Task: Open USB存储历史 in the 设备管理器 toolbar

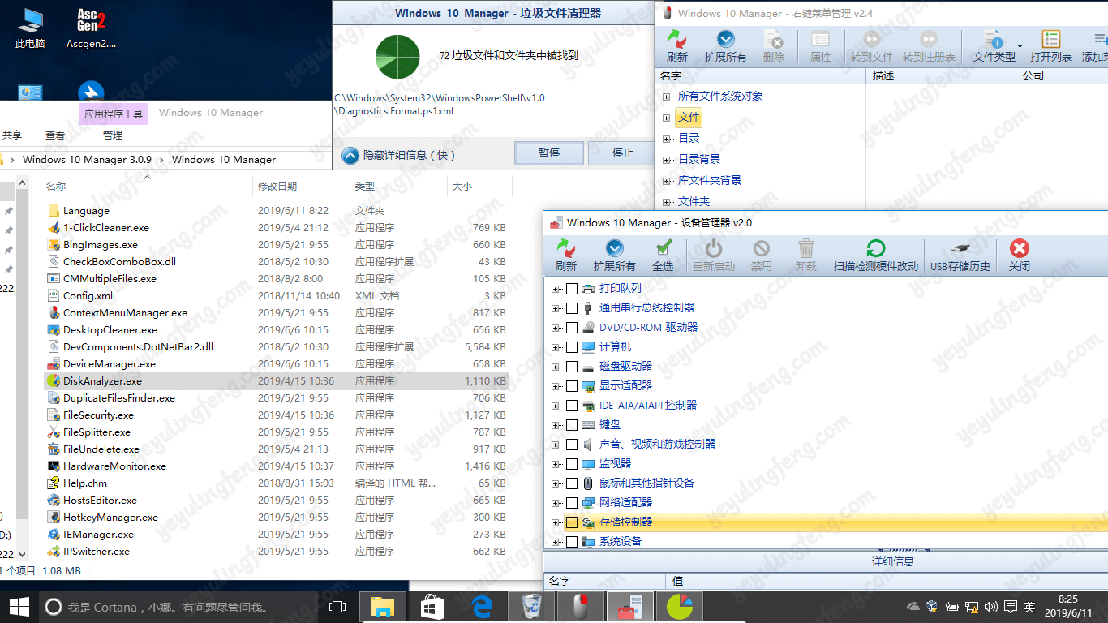Action: (x=960, y=256)
